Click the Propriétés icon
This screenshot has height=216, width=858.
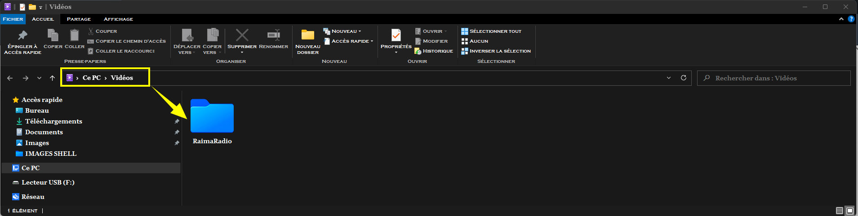(396, 35)
